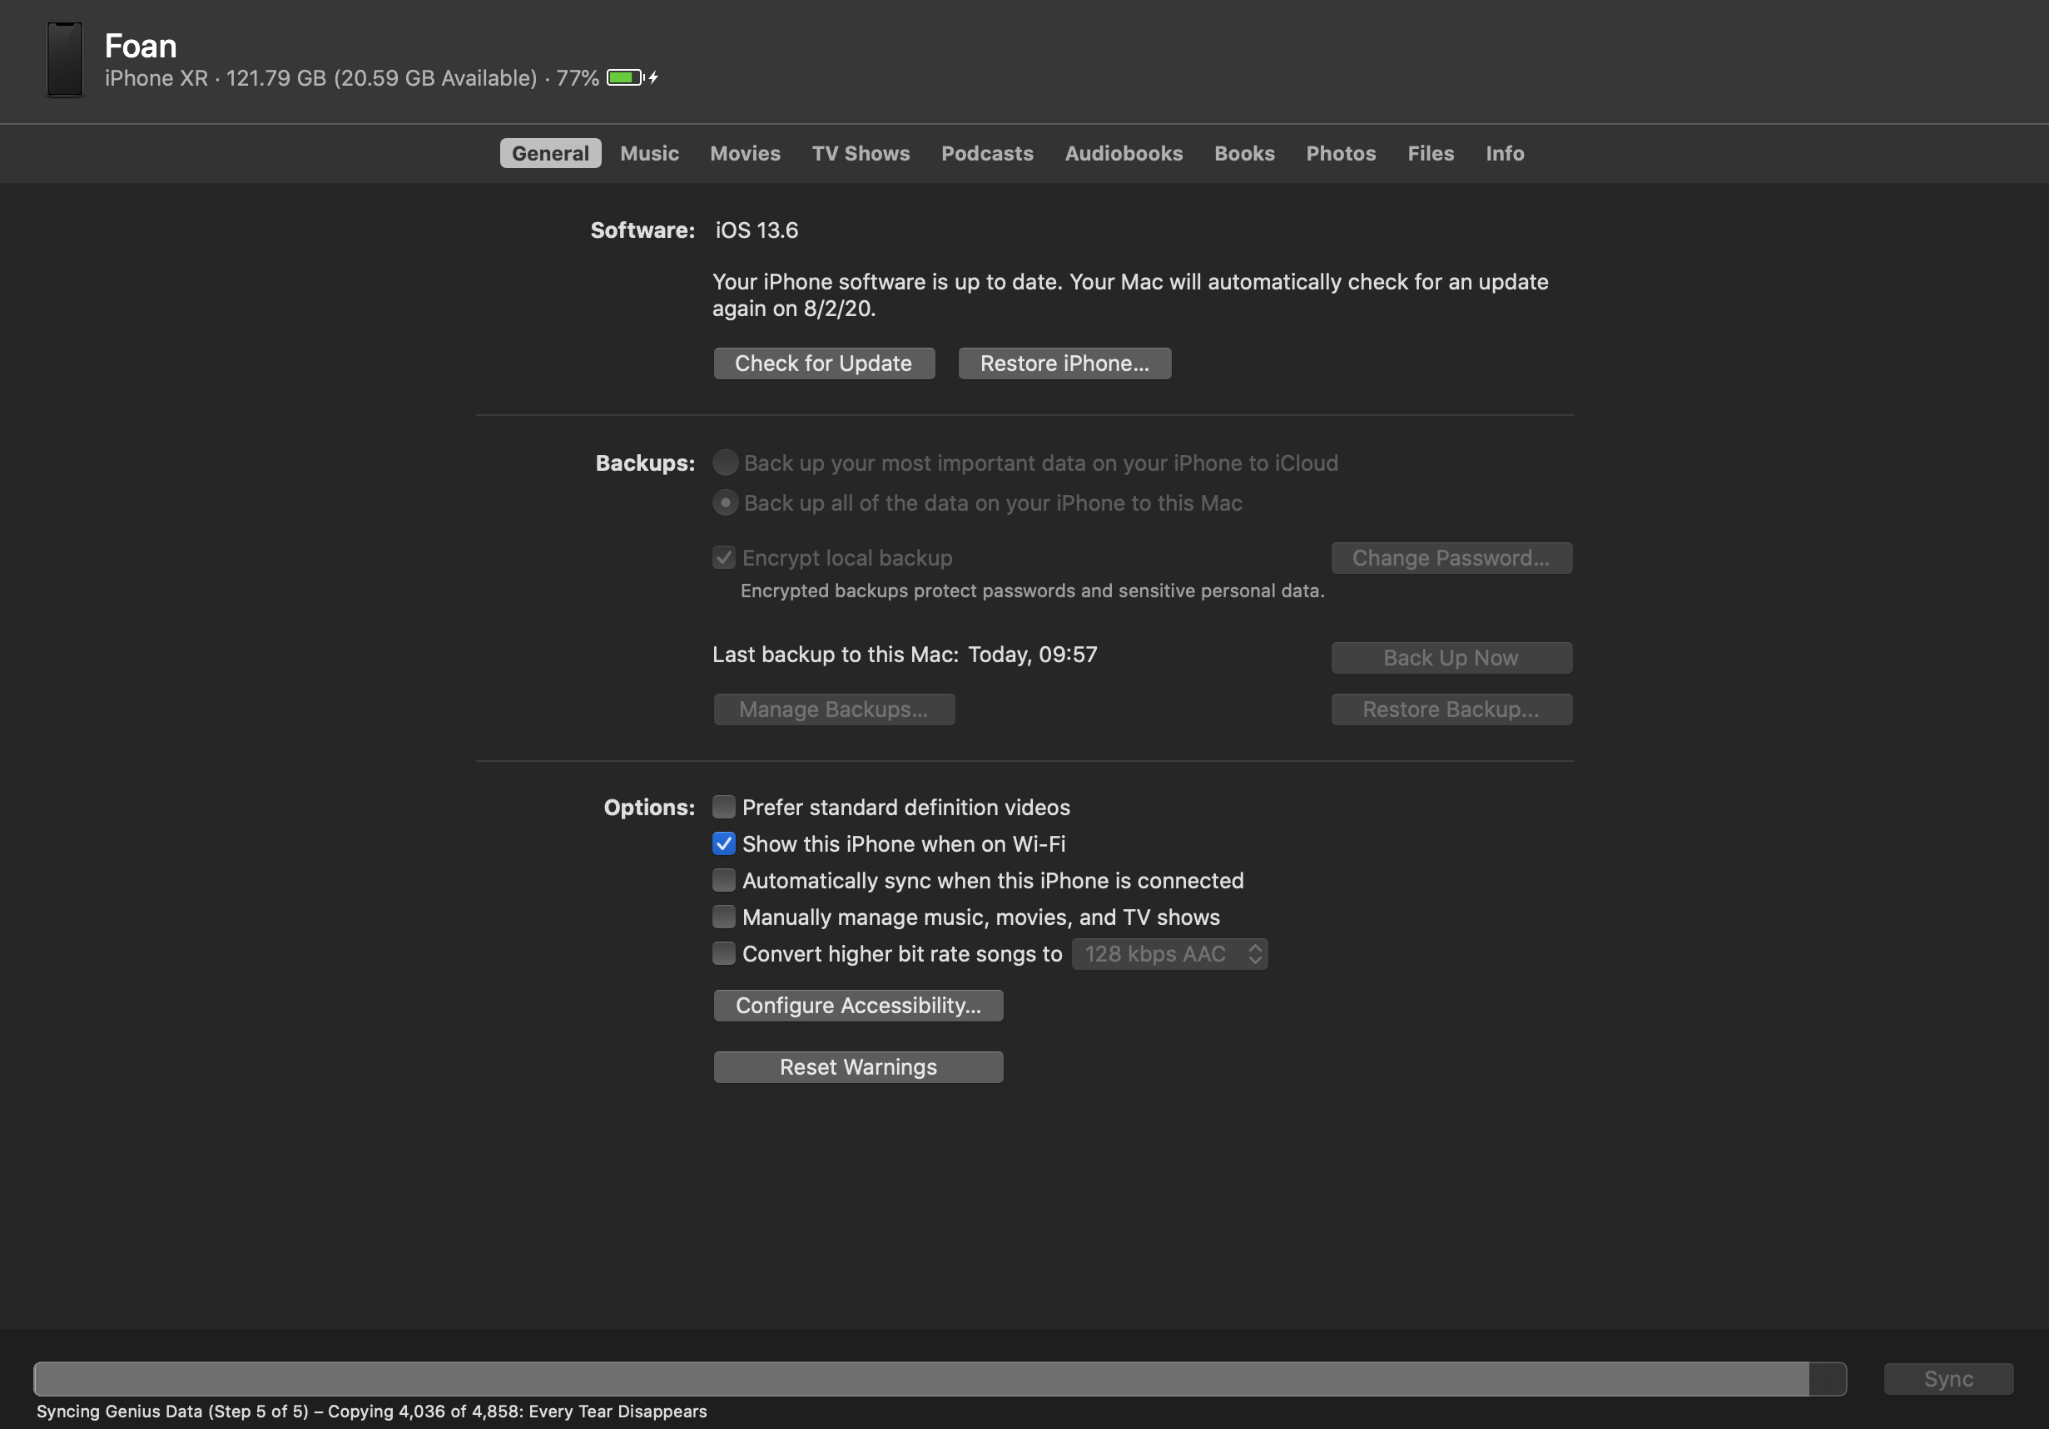Screen dimensions: 2049x1429
Task: Uncheck Show this iPhone when on Wi-Fi
Action: click(x=724, y=843)
